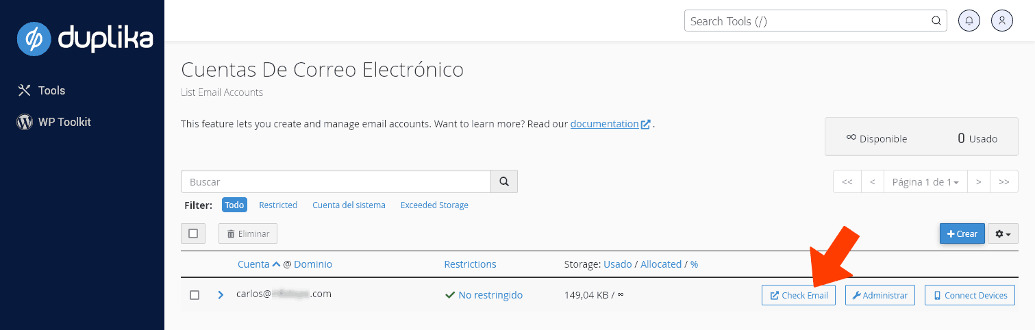
Task: Open the user account icon menu
Action: [x=1001, y=21]
